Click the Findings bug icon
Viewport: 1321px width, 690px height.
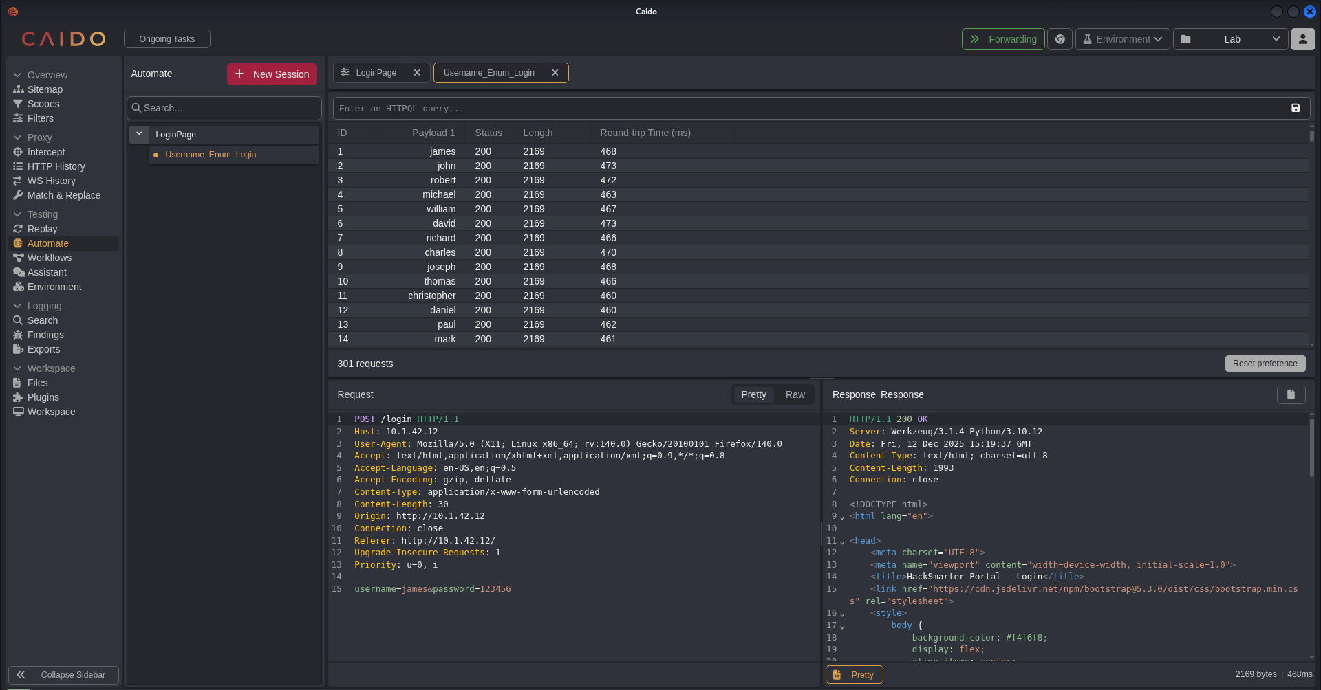tap(19, 335)
